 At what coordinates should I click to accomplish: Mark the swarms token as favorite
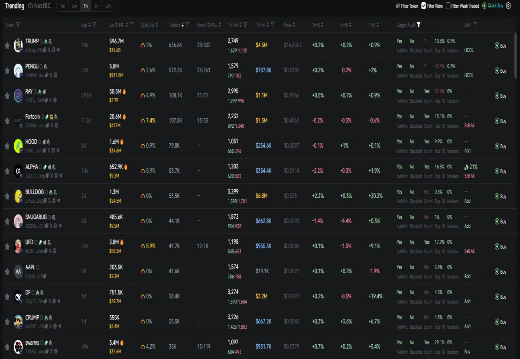pos(7,347)
